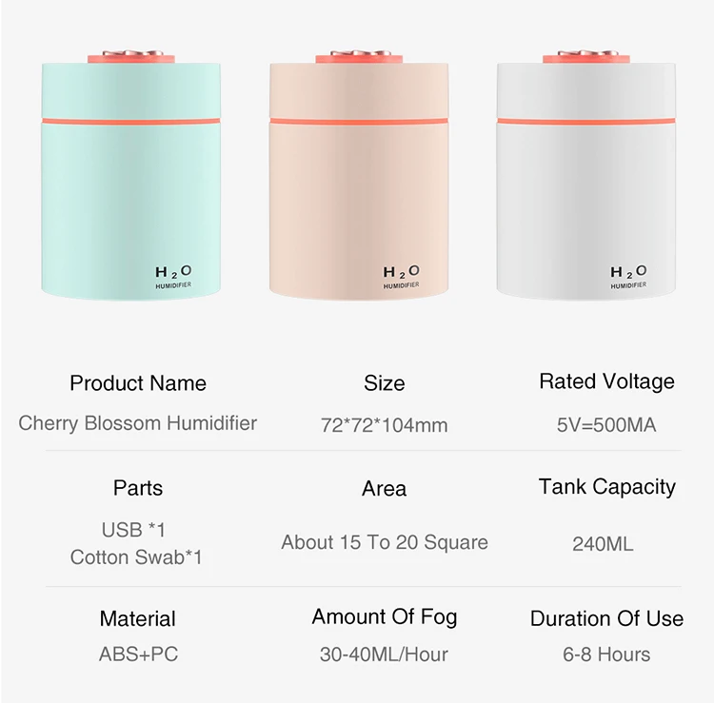Click the "6-8 Hours" duration value

[606, 654]
